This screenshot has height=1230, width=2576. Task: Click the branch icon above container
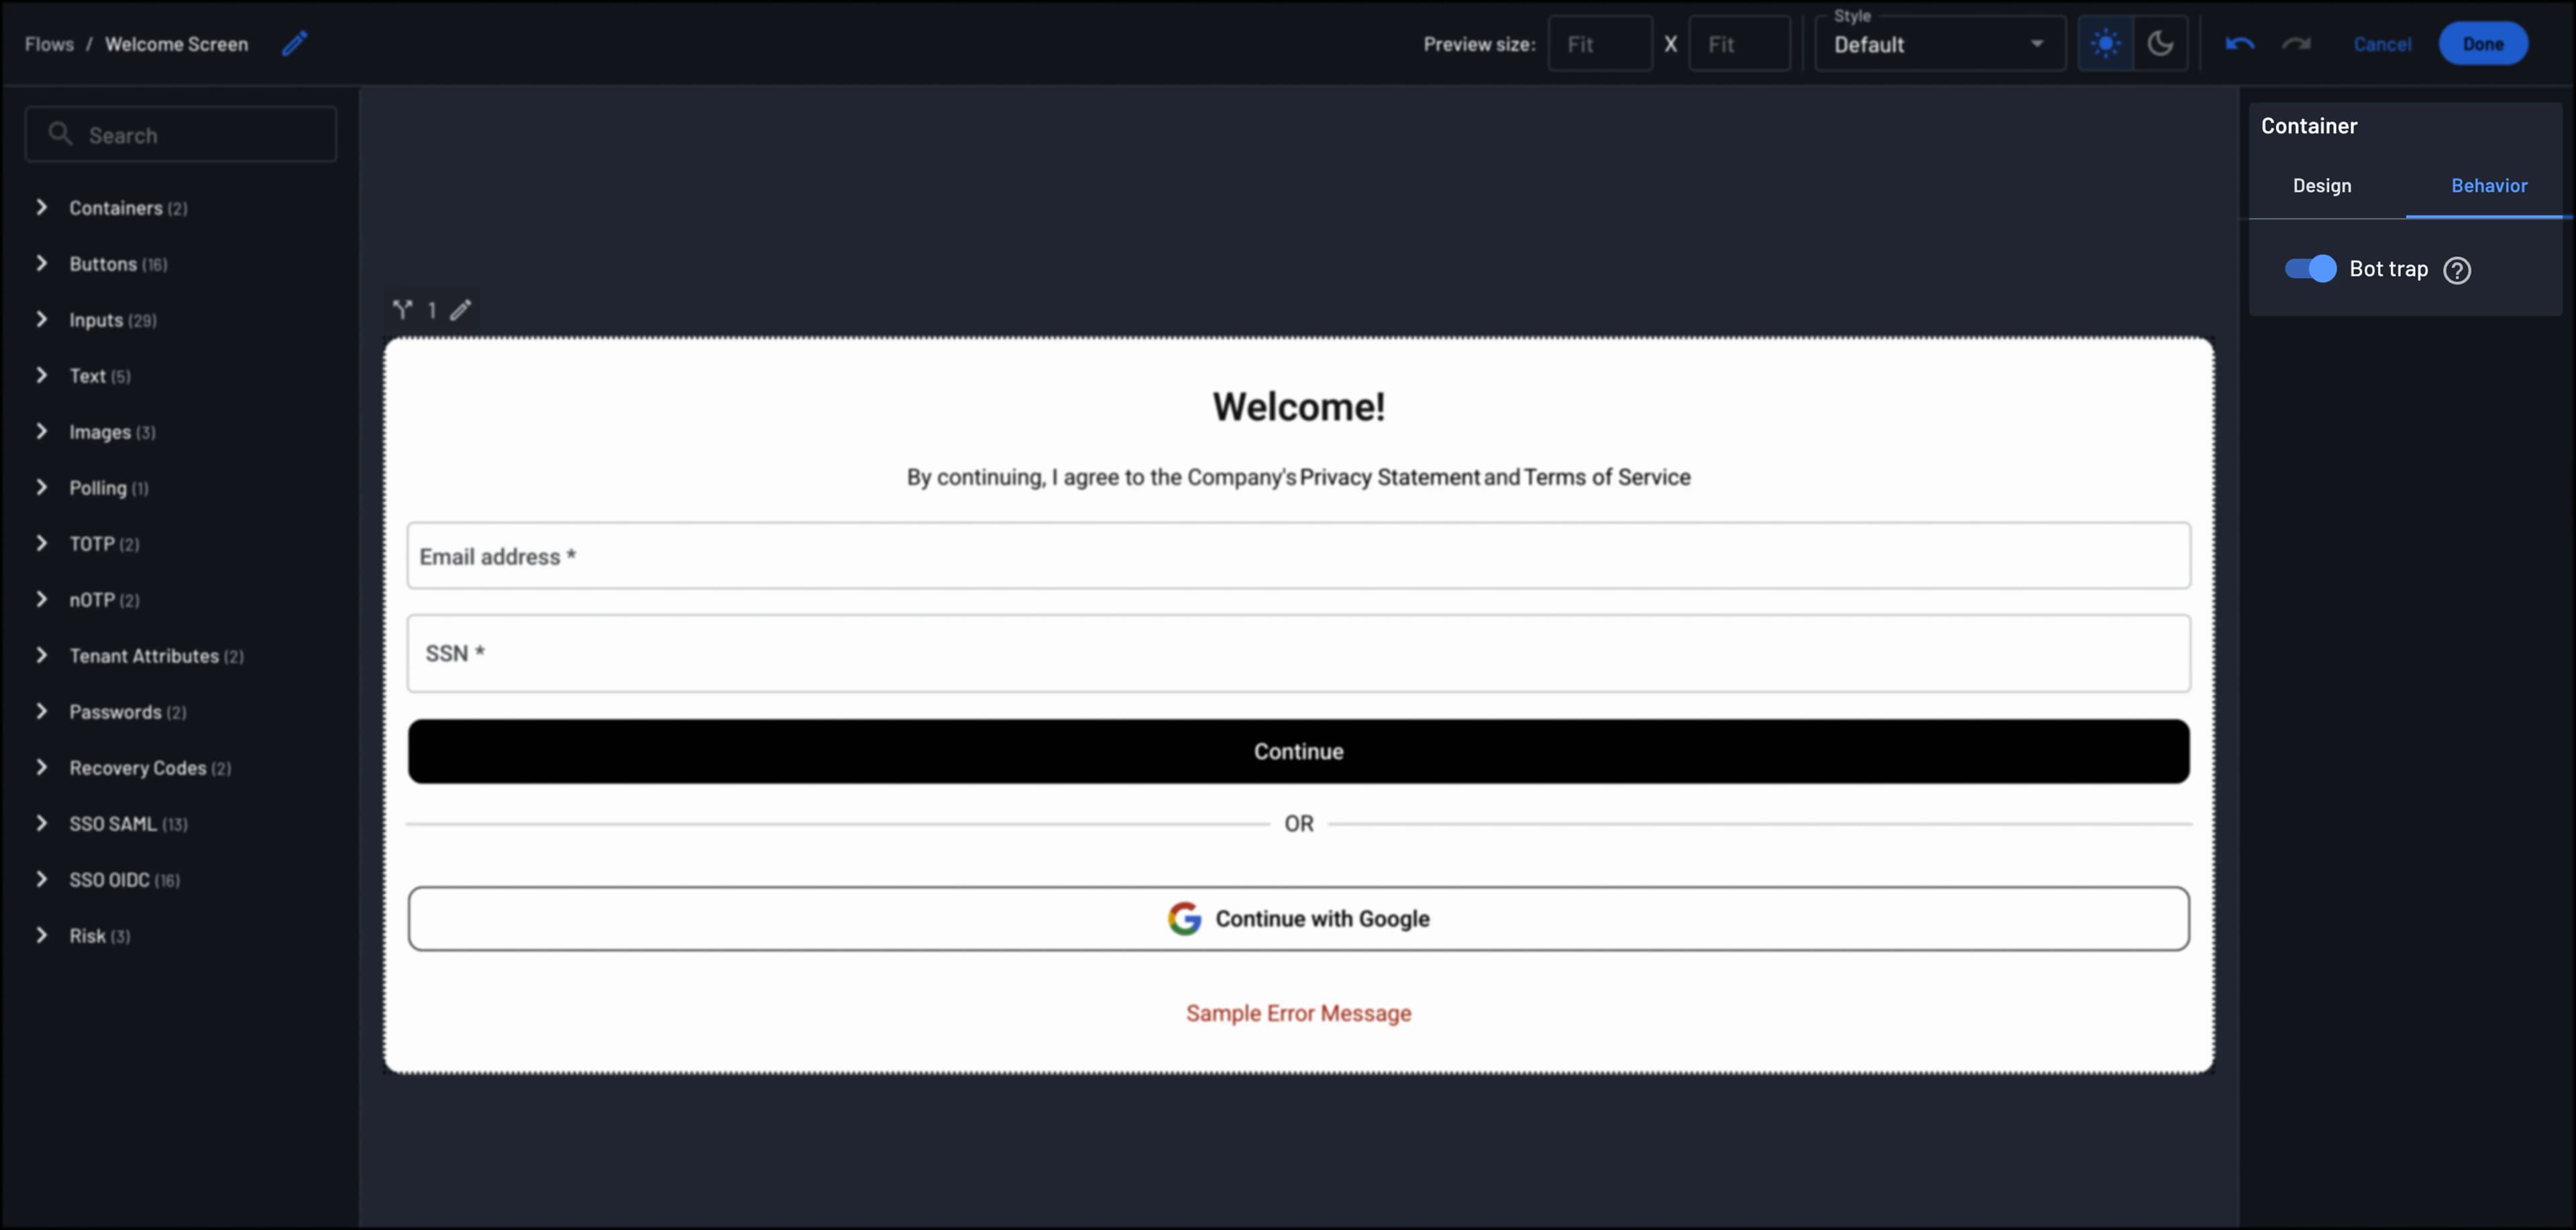[402, 310]
